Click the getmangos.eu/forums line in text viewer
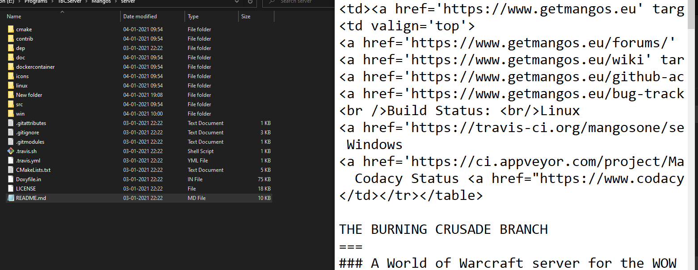The height and width of the screenshot is (270, 698). (508, 43)
